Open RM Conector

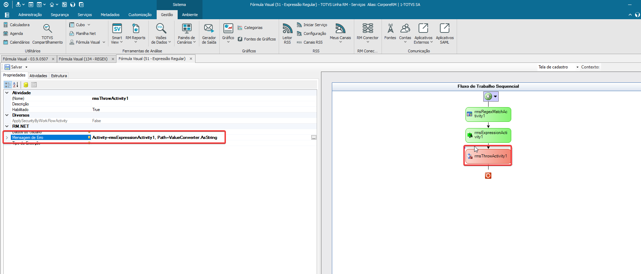point(368,33)
